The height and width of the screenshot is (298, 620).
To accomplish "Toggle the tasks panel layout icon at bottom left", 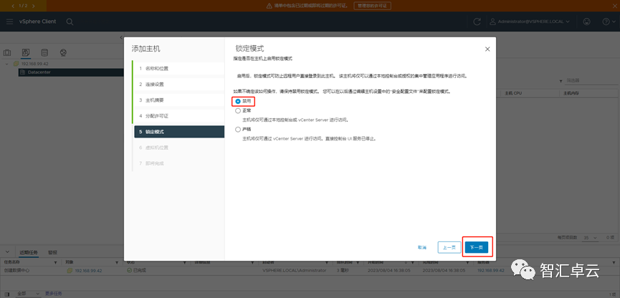I will coord(7,294).
